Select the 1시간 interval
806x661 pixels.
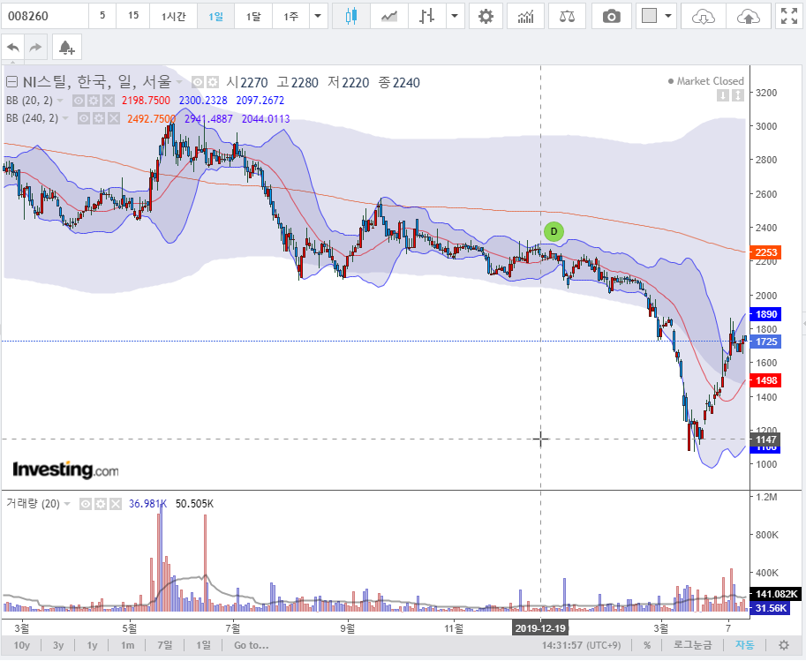click(173, 17)
